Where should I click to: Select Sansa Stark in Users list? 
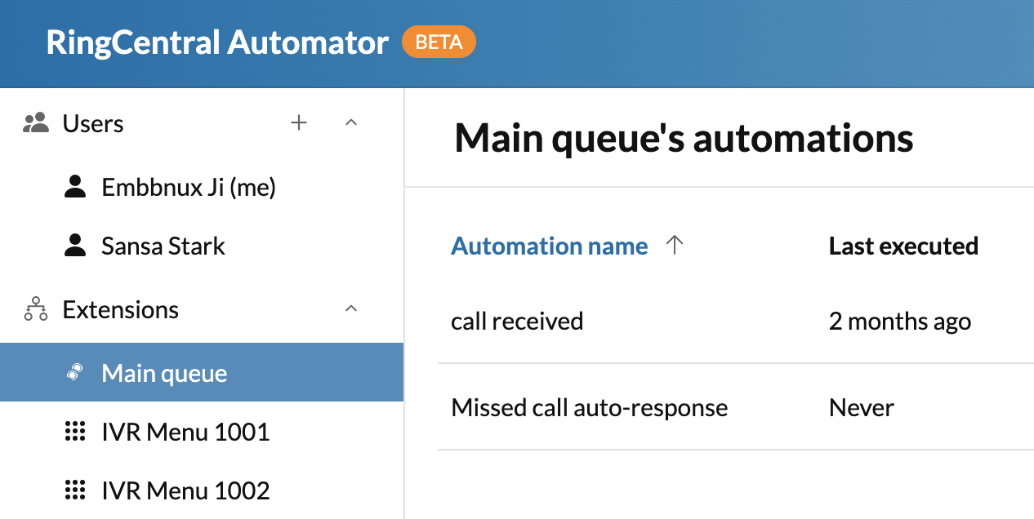(163, 245)
